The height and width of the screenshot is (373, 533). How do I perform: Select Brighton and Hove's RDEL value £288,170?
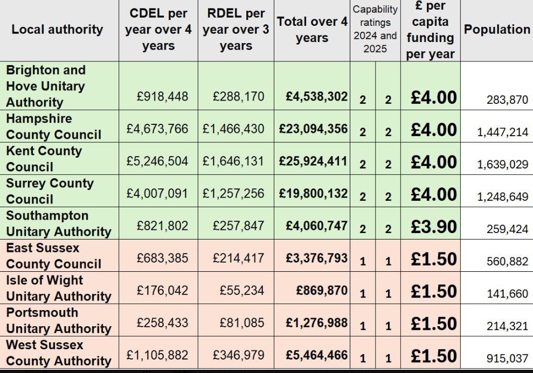pyautogui.click(x=238, y=97)
